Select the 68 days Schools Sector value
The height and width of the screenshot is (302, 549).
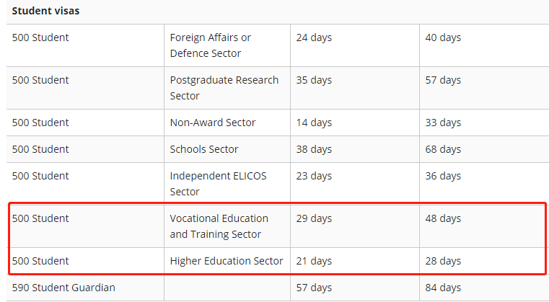click(443, 149)
